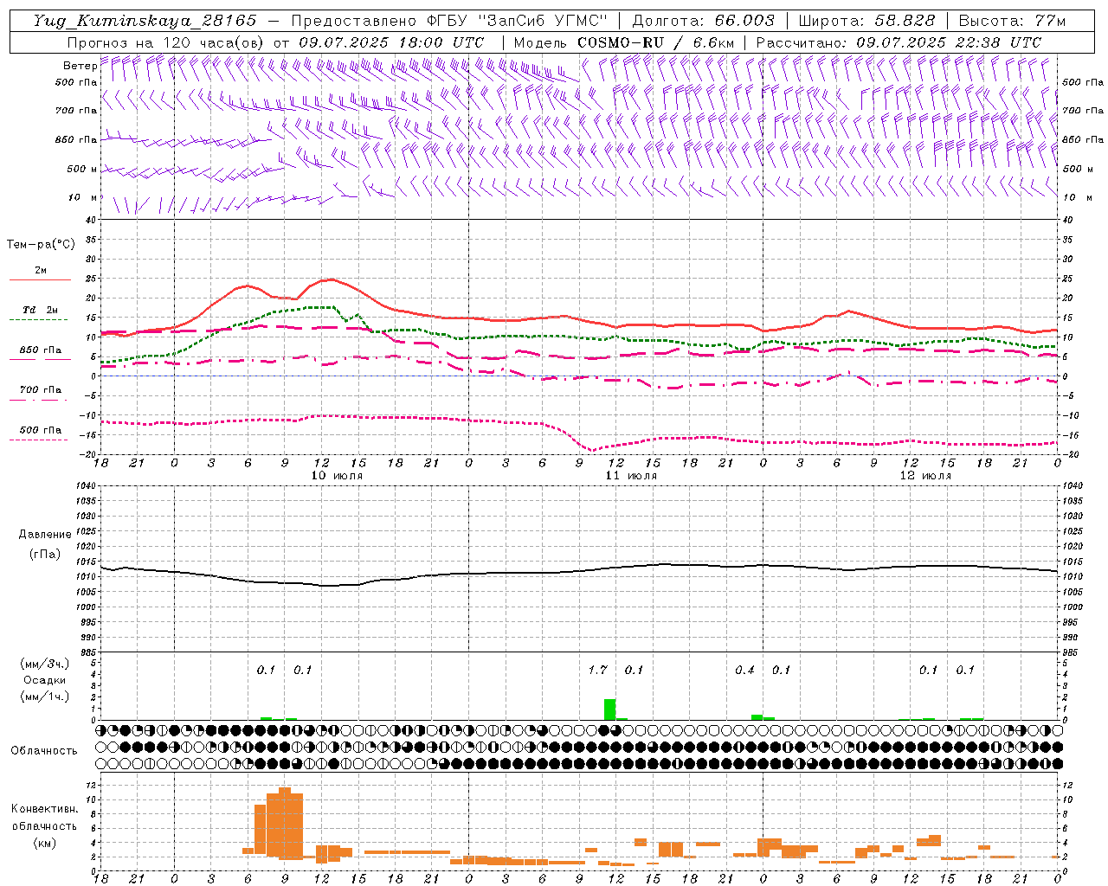
Task: Click the Td 2м dew point legend entry
Action: click(41, 310)
